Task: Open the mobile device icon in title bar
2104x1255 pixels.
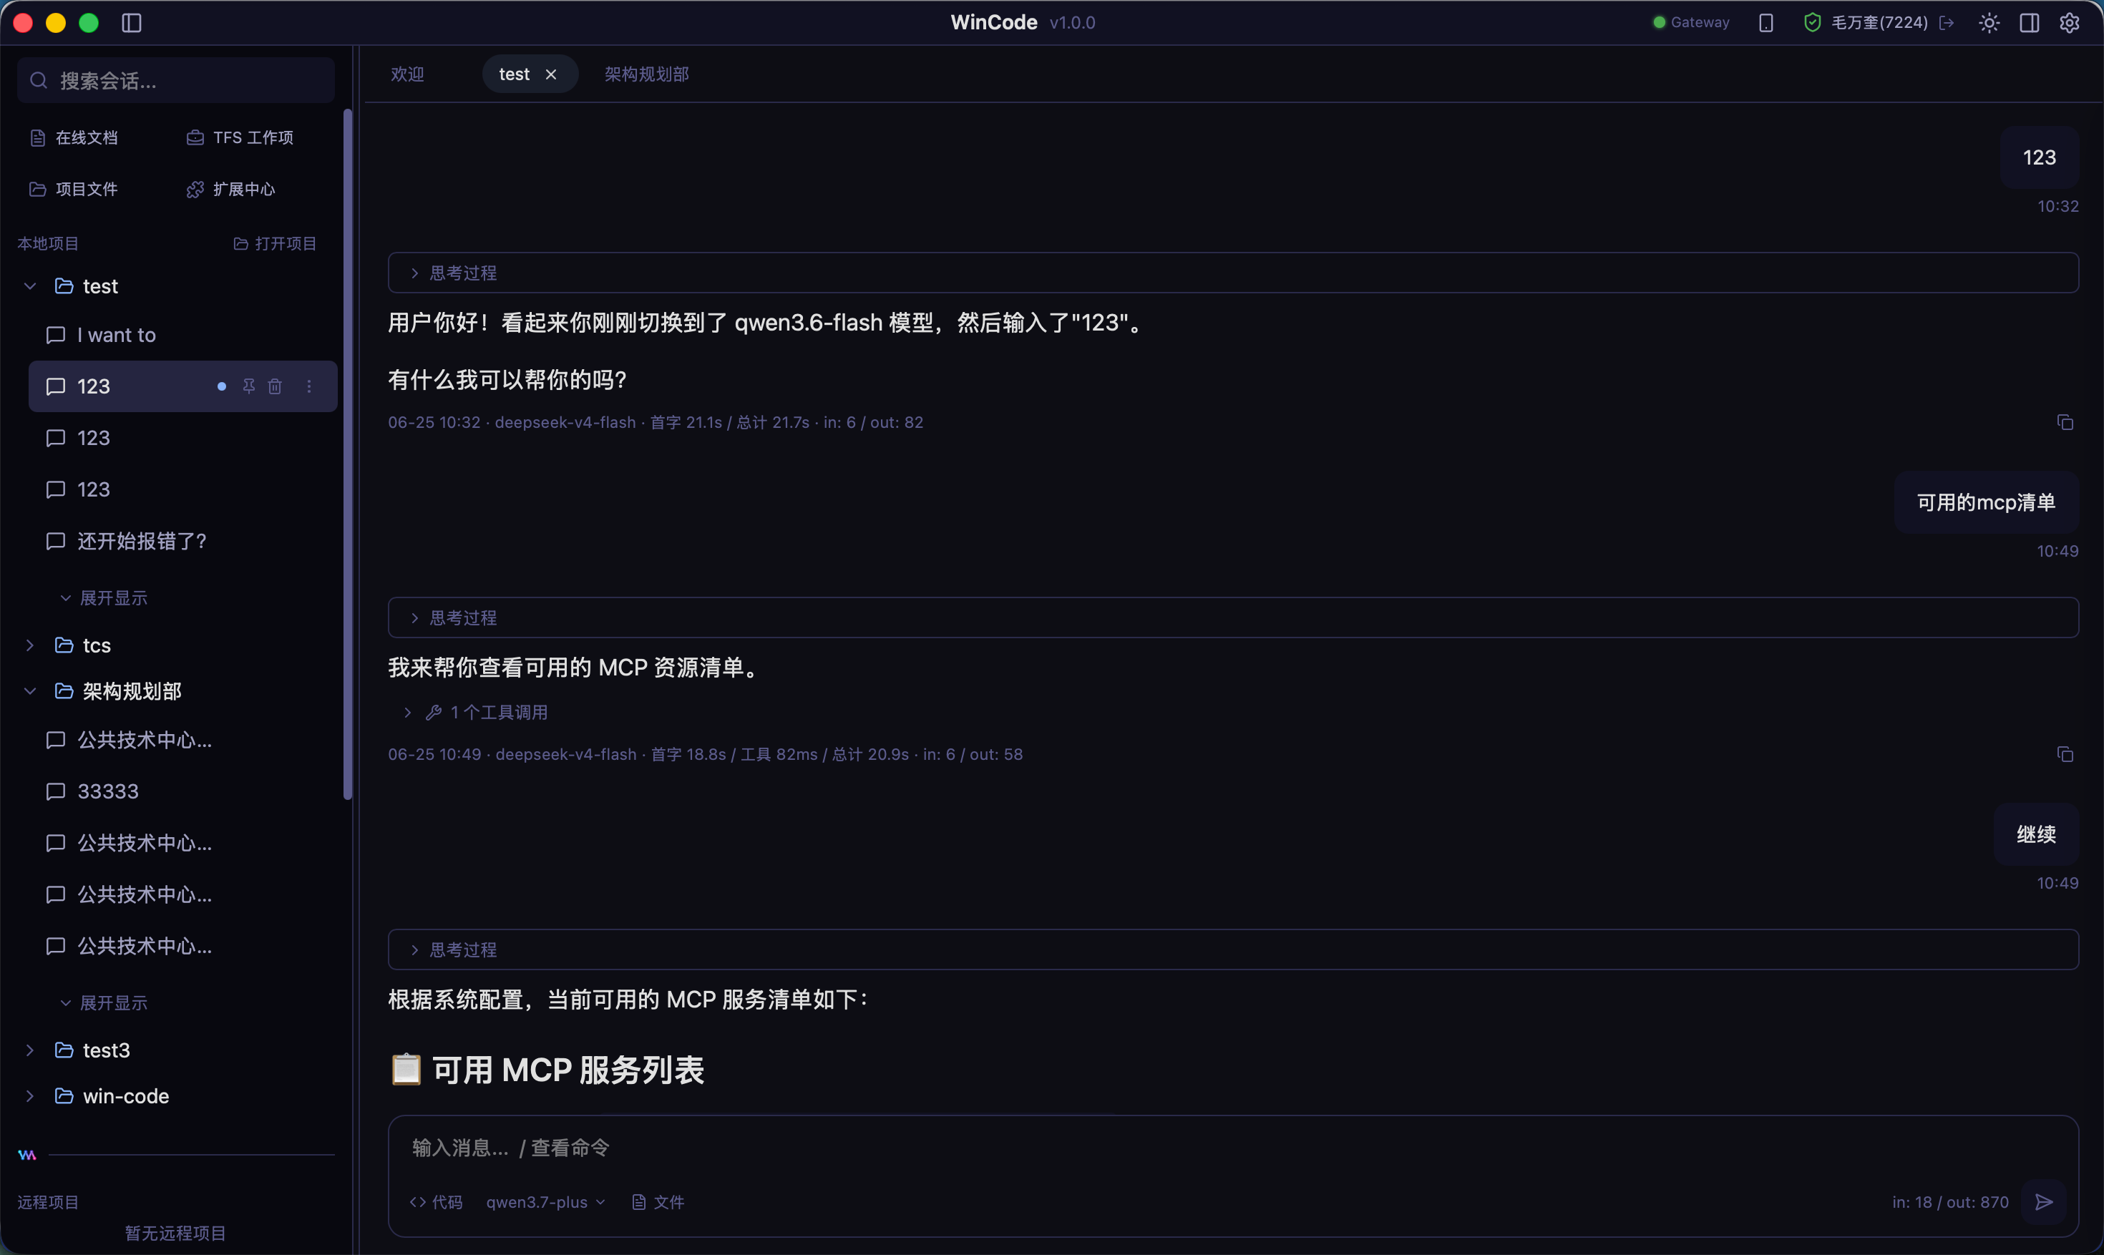Action: tap(1765, 23)
